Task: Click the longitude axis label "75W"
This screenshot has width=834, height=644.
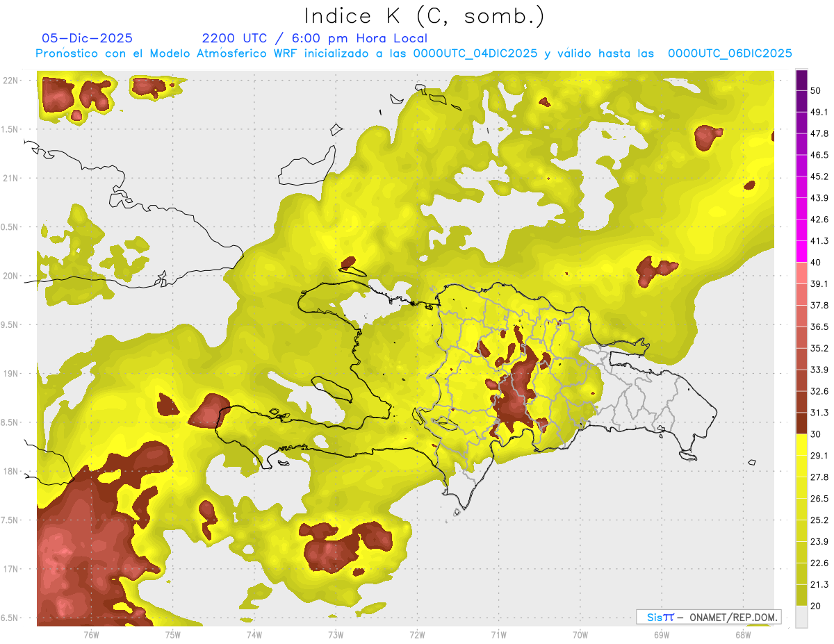Action: point(172,634)
